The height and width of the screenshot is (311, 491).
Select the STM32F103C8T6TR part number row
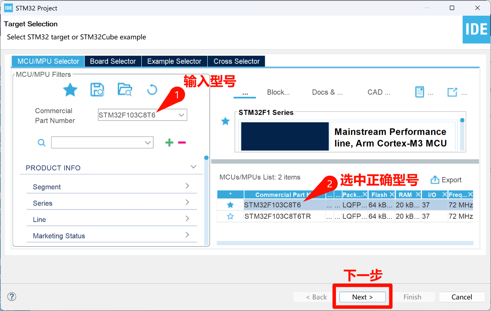(x=277, y=216)
